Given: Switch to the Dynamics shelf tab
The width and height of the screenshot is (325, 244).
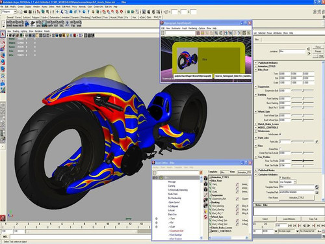Looking at the screenshot, I should point(75,17).
